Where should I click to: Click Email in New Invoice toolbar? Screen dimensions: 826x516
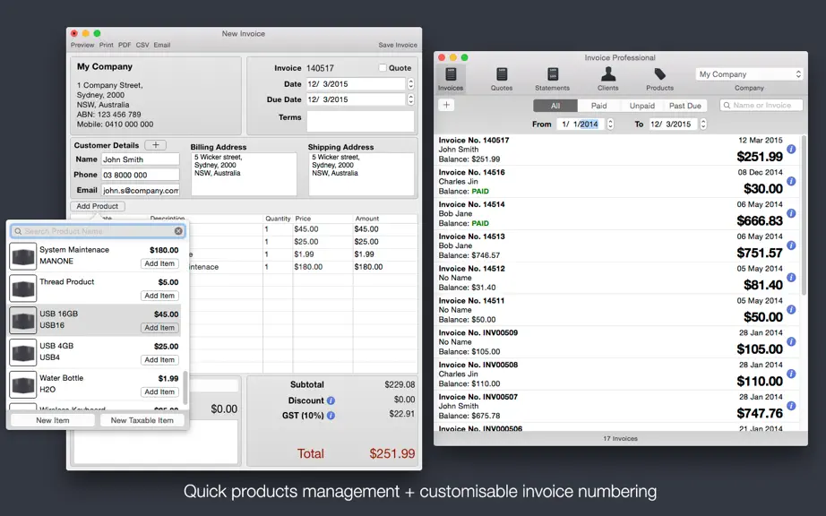click(162, 45)
